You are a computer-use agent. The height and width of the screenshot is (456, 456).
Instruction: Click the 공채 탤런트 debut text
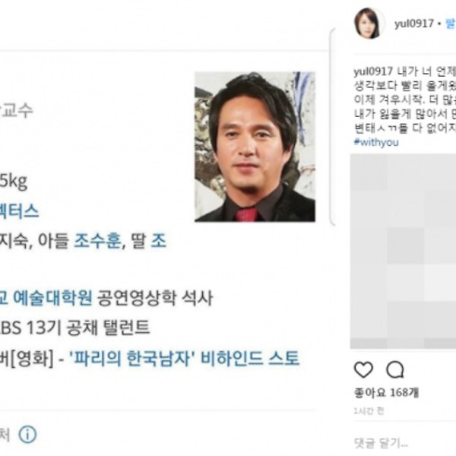pyautogui.click(x=108, y=328)
